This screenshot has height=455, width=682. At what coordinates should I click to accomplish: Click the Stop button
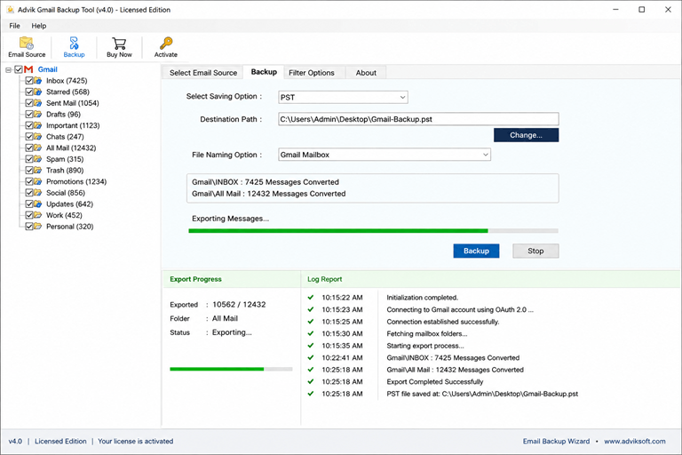[x=535, y=251]
